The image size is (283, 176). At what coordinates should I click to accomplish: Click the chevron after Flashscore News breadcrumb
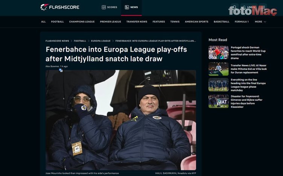click(72, 41)
